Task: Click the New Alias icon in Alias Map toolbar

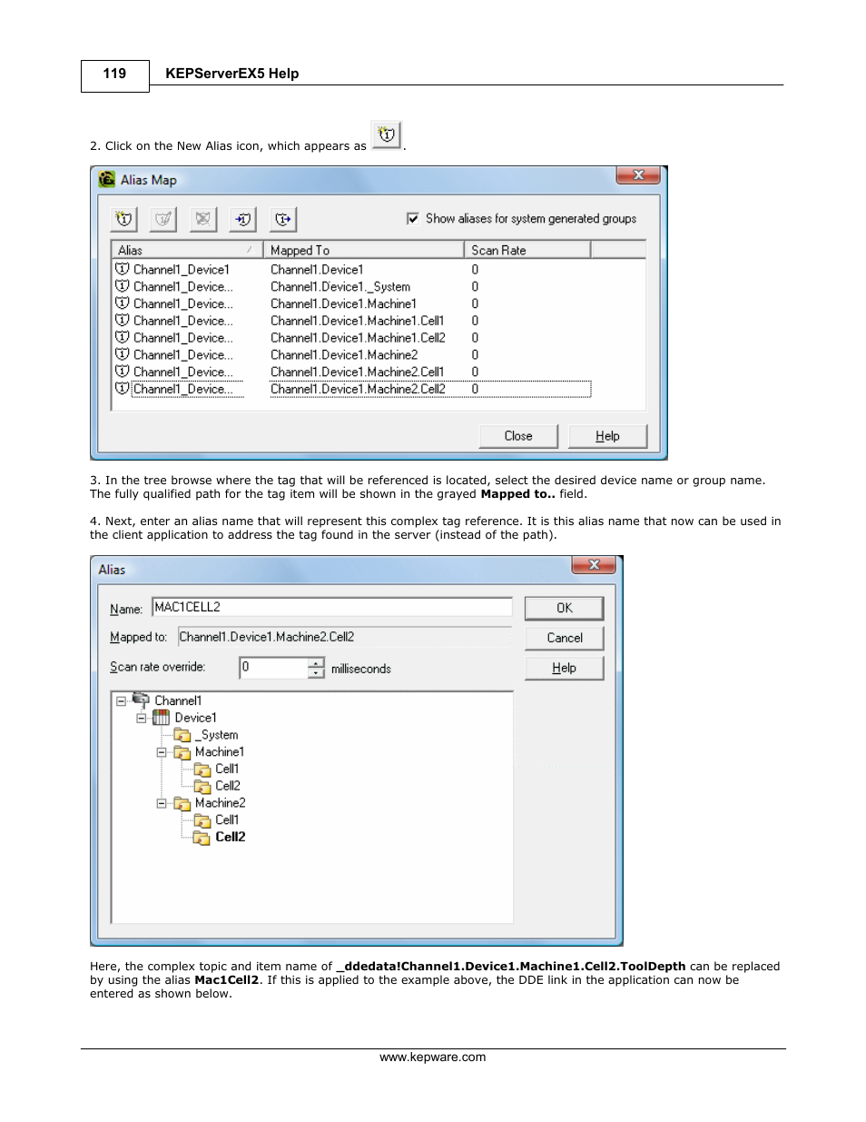Action: coord(124,219)
